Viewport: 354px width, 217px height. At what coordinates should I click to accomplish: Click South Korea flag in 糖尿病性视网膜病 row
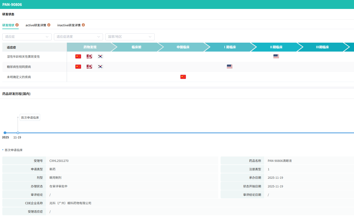tap(100, 67)
